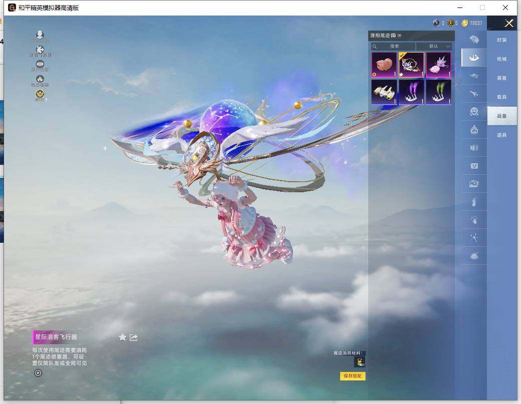Screen dimensions: 521x404
Task: Open the parachute skins category icon
Action: point(474,40)
